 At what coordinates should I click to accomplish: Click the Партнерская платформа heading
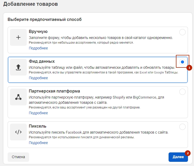[x=54, y=91]
